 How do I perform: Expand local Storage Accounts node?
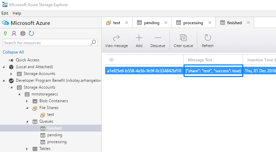point(11,74)
